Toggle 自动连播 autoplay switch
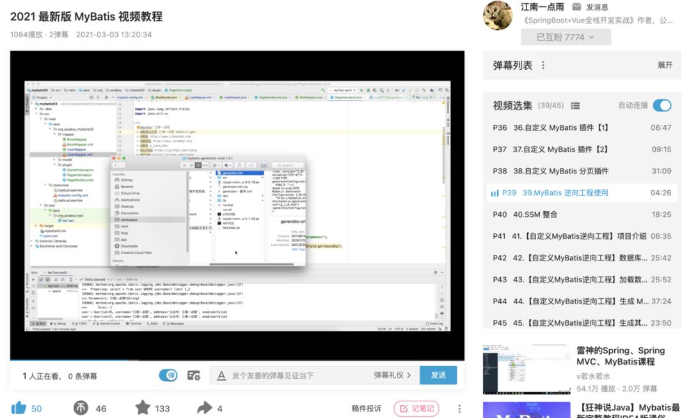 coord(662,106)
